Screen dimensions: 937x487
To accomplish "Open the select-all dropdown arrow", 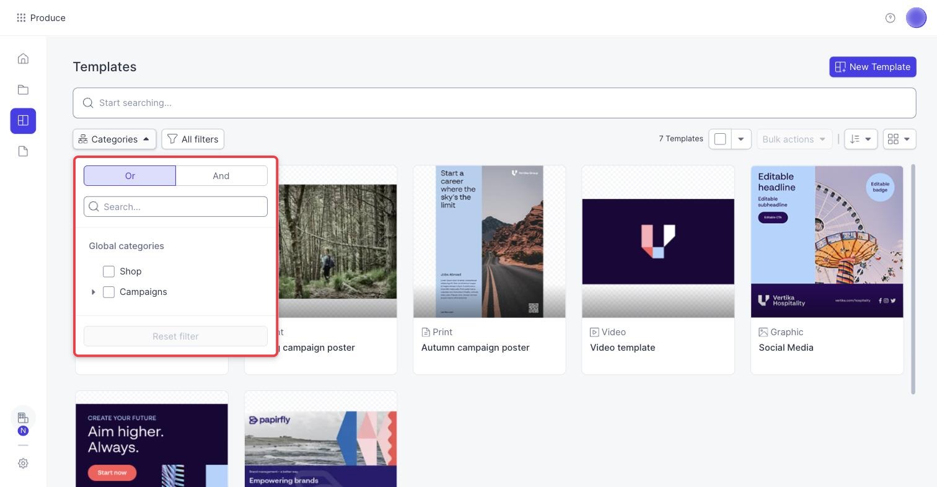I will click(741, 139).
